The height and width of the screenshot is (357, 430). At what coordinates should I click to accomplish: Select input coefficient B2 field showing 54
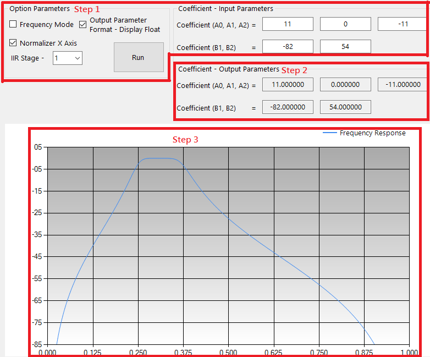coord(345,47)
